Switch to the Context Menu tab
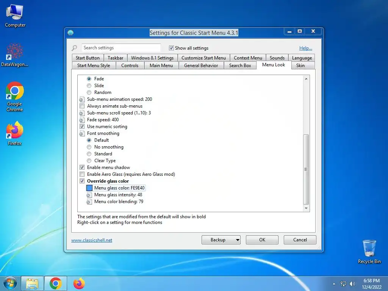This screenshot has width=388, height=291. pyautogui.click(x=248, y=58)
